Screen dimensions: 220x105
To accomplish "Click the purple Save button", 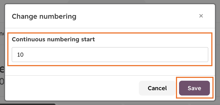I will [x=194, y=88].
